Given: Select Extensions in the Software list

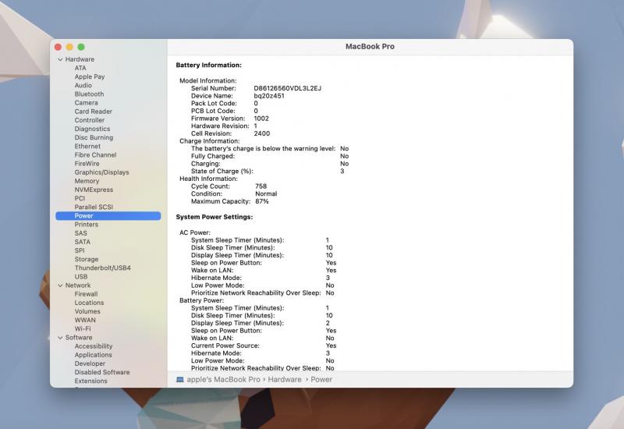Looking at the screenshot, I should click(x=91, y=381).
